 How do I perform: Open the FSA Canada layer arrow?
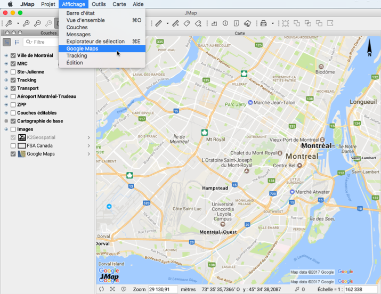point(88,145)
